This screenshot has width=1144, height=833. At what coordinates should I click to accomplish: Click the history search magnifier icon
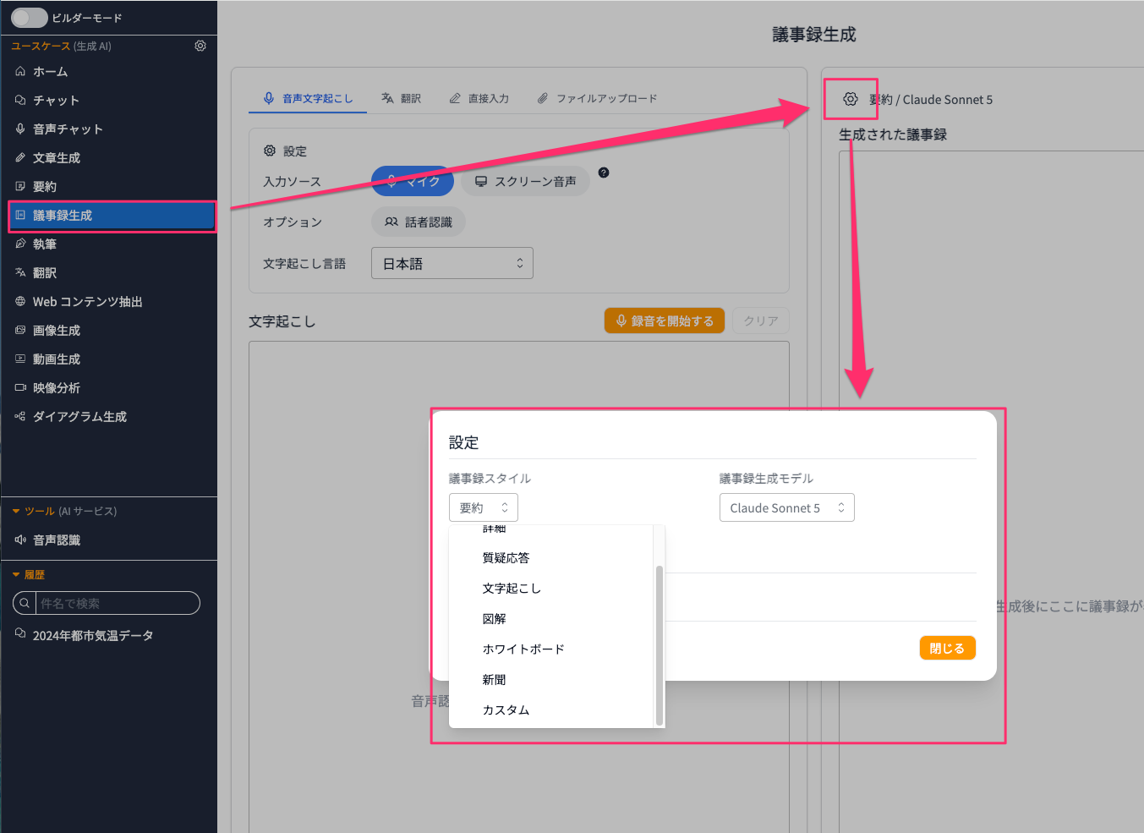coord(25,603)
